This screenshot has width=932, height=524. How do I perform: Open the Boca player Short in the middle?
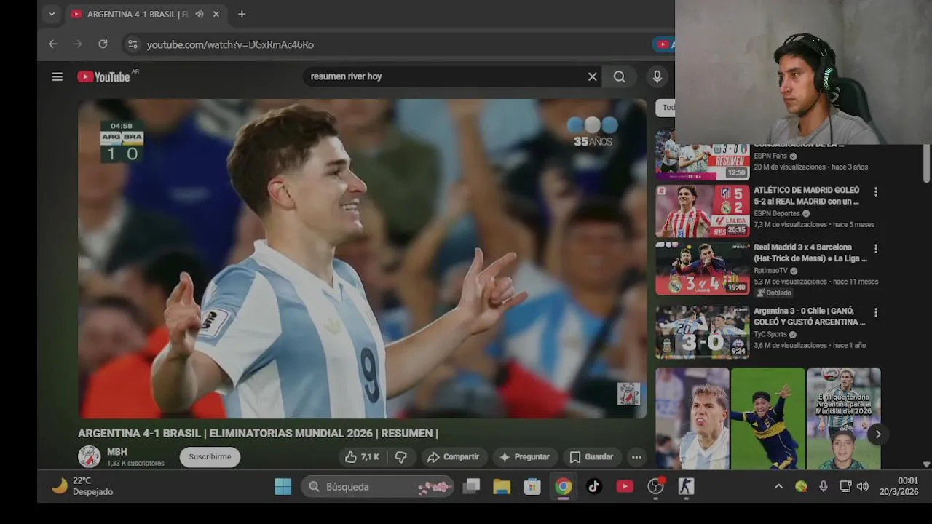coord(767,418)
